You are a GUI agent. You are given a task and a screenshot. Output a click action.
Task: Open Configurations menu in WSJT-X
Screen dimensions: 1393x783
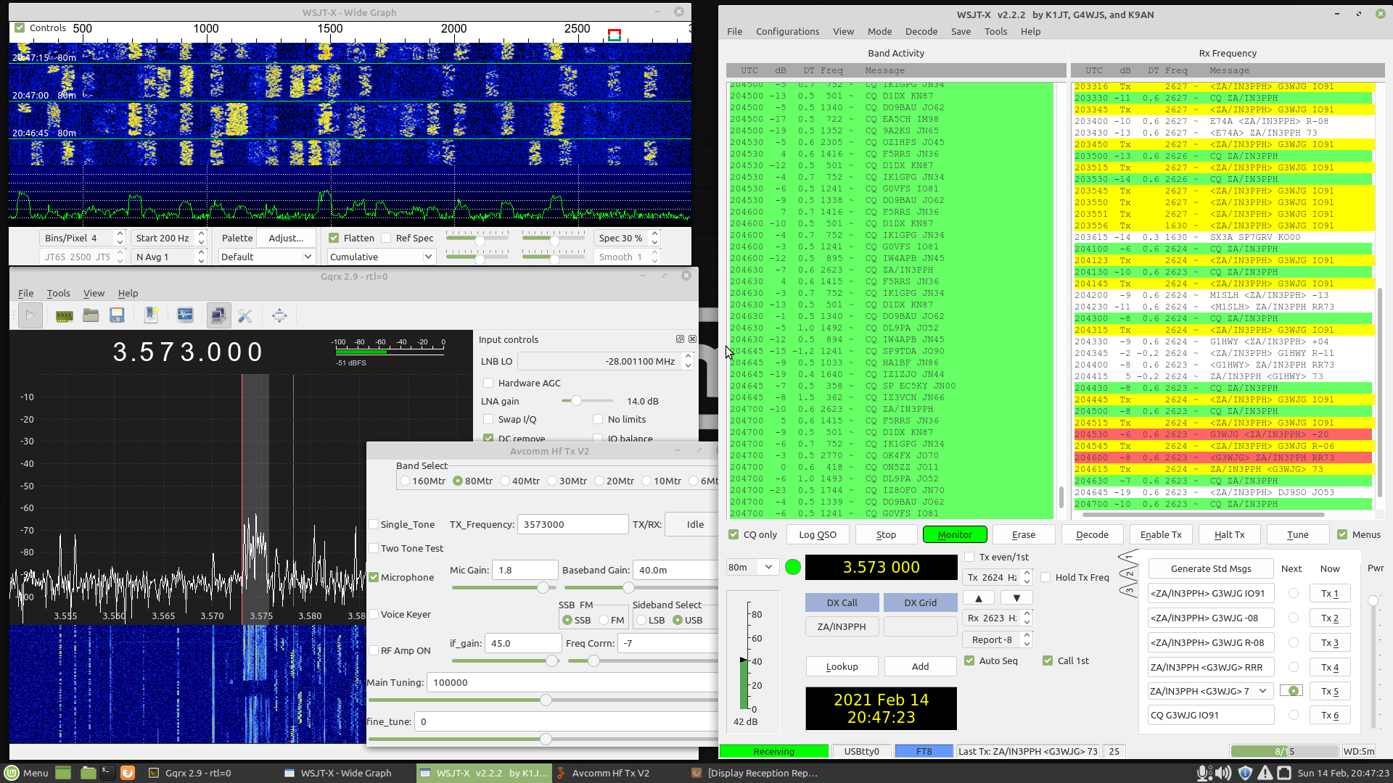787,31
